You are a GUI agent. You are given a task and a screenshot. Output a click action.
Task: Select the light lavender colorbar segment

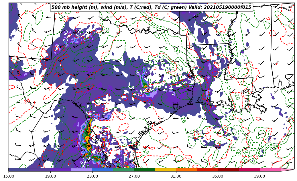point(82,170)
